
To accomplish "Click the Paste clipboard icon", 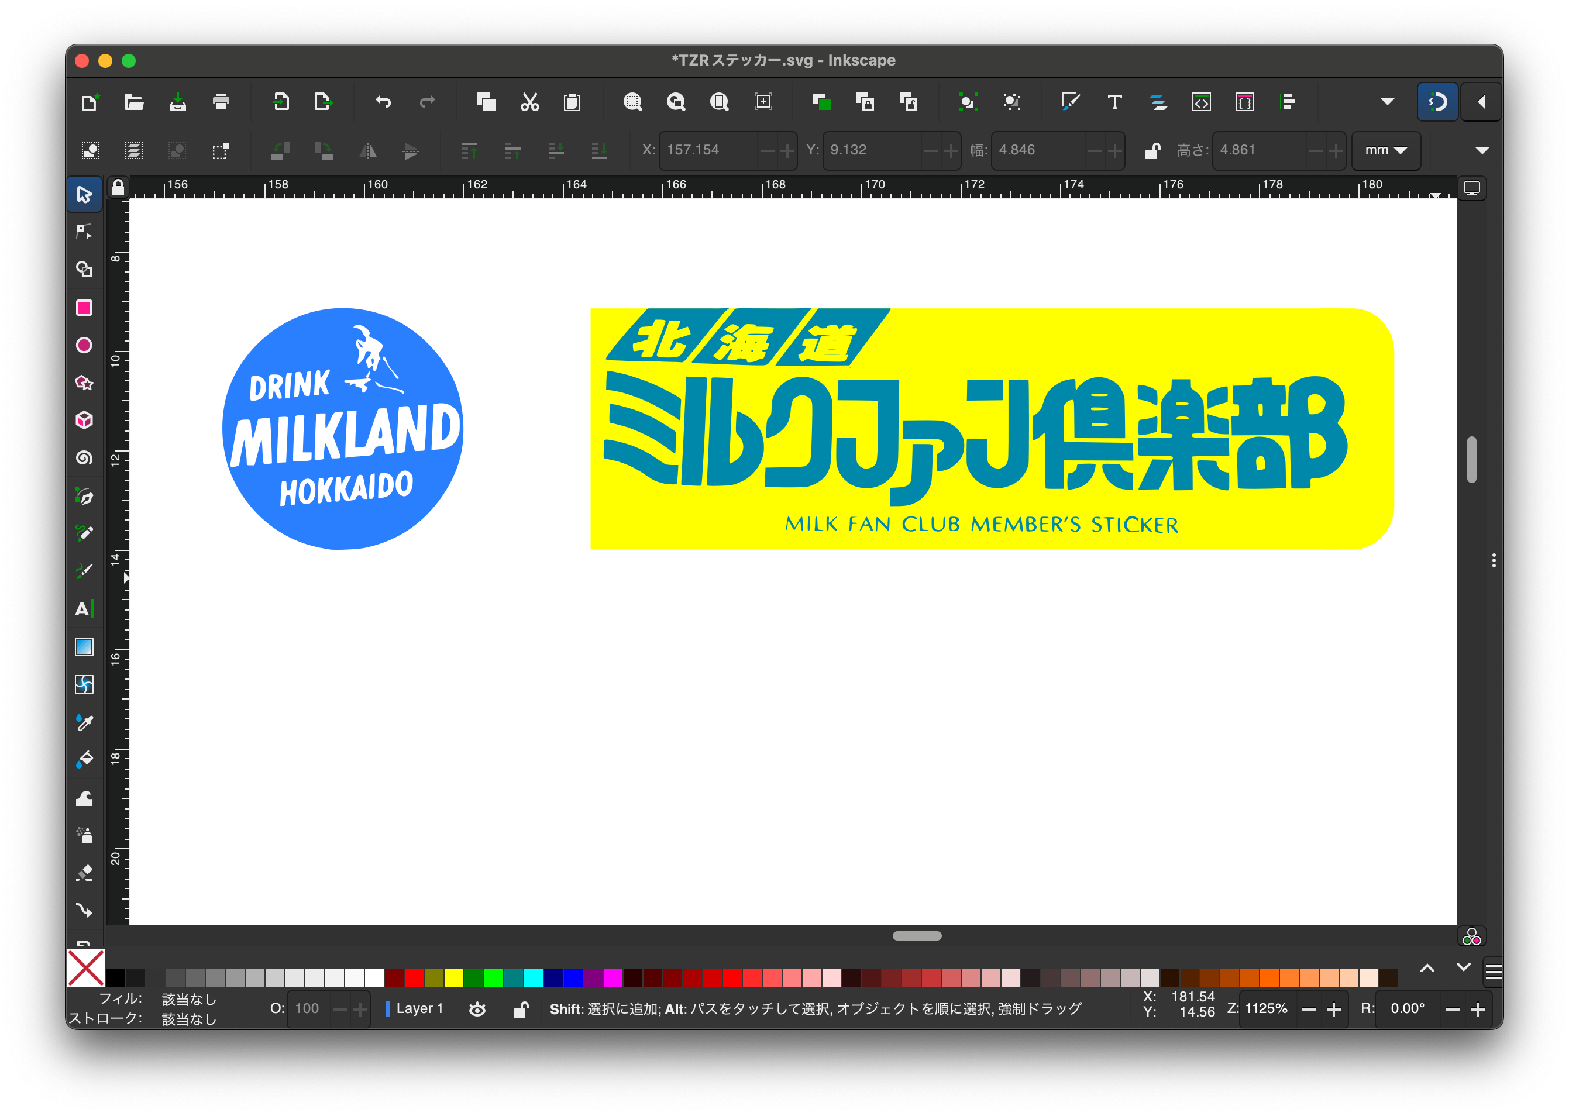I will pyautogui.click(x=573, y=102).
